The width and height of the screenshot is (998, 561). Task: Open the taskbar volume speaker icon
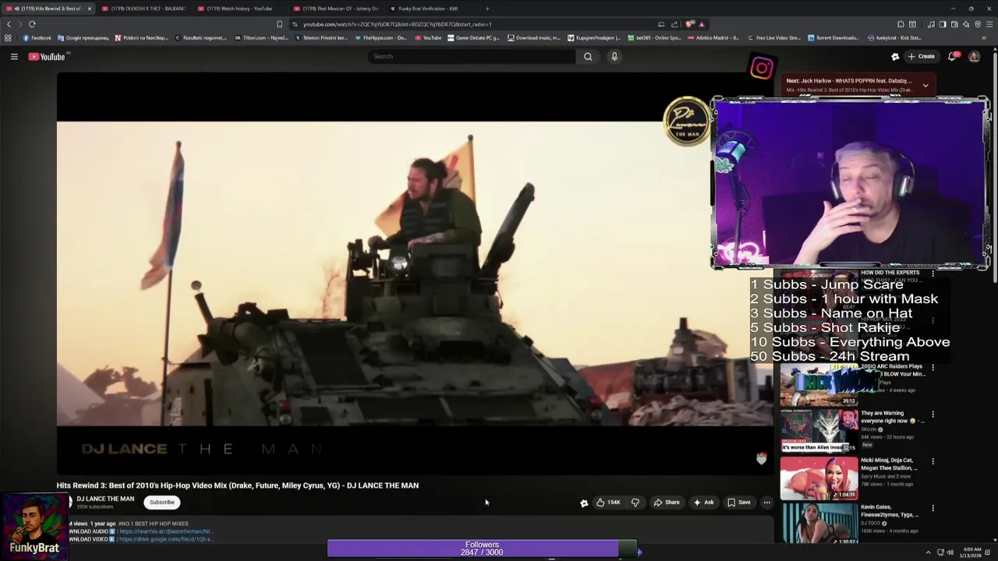pos(950,552)
